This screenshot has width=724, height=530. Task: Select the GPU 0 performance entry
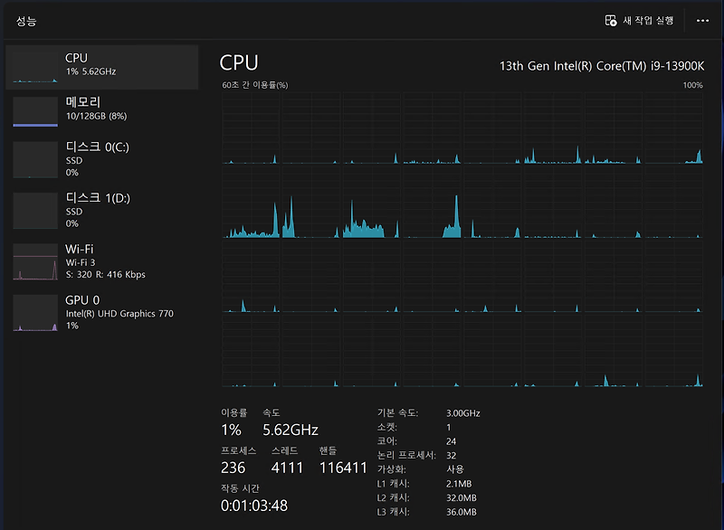pyautogui.click(x=102, y=312)
